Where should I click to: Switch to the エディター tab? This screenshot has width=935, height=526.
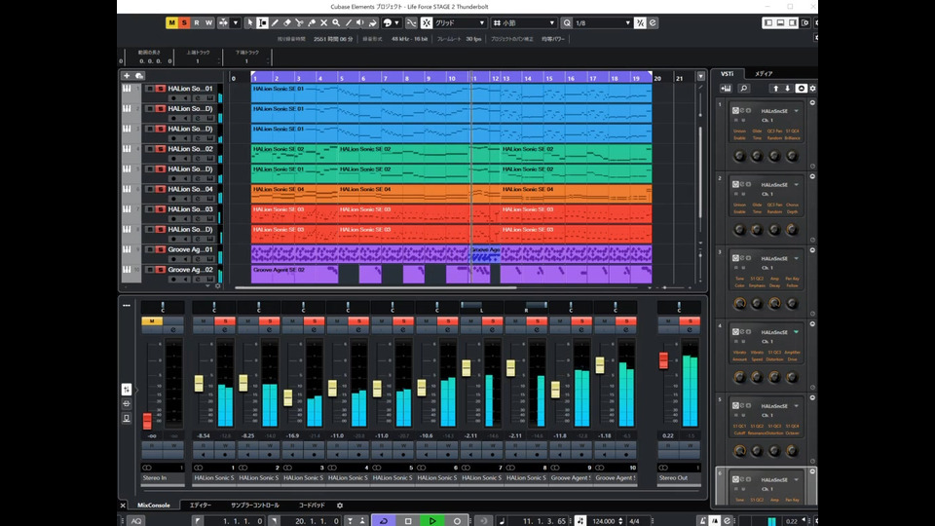tap(201, 506)
